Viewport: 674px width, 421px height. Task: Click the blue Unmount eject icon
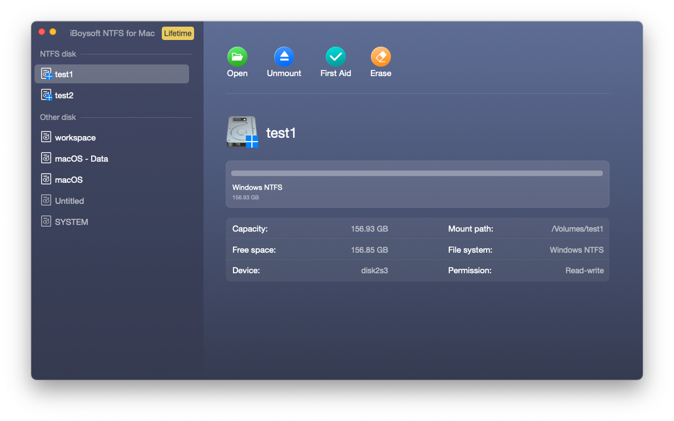[284, 57]
